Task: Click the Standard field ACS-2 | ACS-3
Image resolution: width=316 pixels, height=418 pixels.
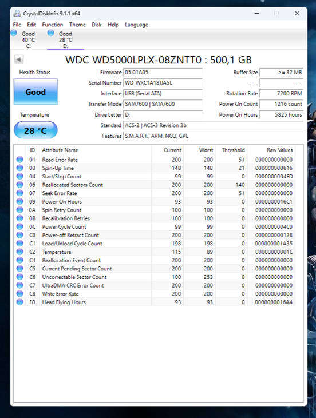Action: click(x=213, y=125)
